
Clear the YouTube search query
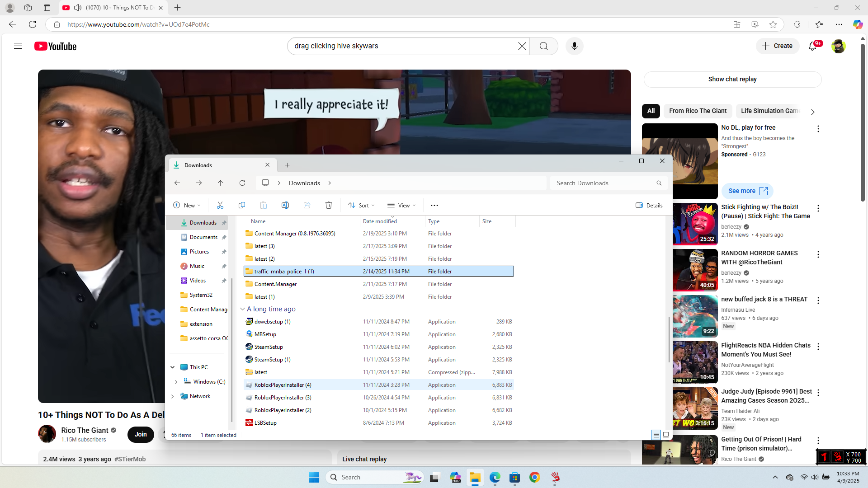click(522, 46)
